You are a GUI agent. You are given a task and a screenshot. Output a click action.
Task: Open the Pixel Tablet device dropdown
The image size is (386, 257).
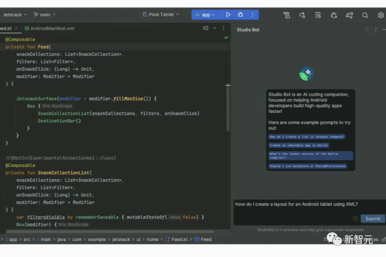pos(161,15)
